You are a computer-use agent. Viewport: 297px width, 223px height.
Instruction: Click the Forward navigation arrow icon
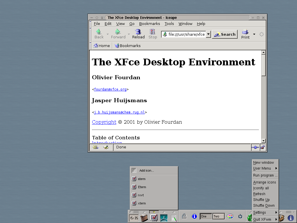118,32
